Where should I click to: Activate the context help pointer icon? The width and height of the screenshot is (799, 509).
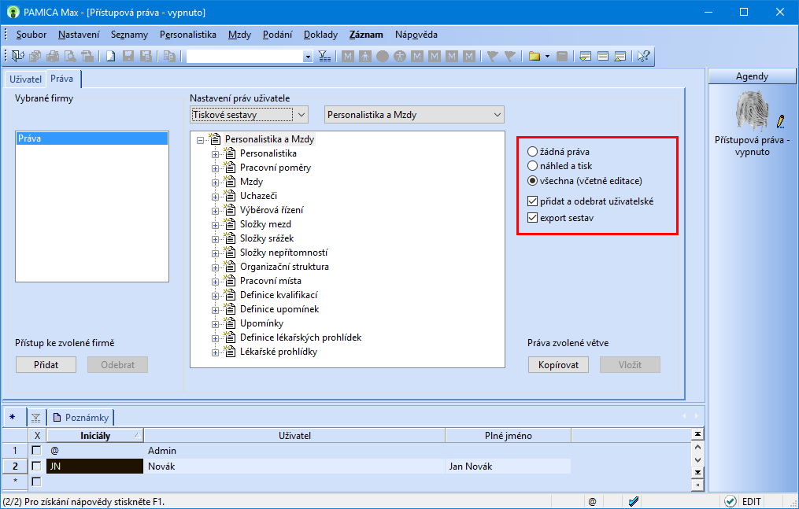(644, 56)
